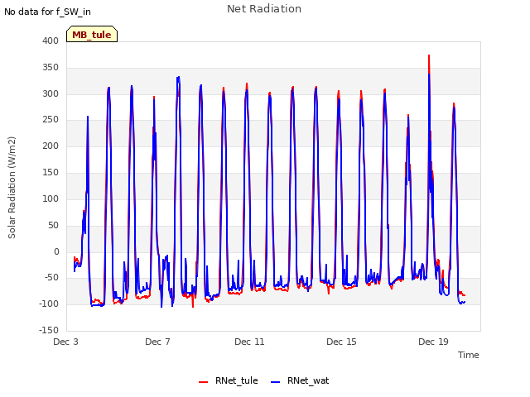Click the 350 y-axis tick label
Image resolution: width=530 pixels, height=397 pixels.
51,67
